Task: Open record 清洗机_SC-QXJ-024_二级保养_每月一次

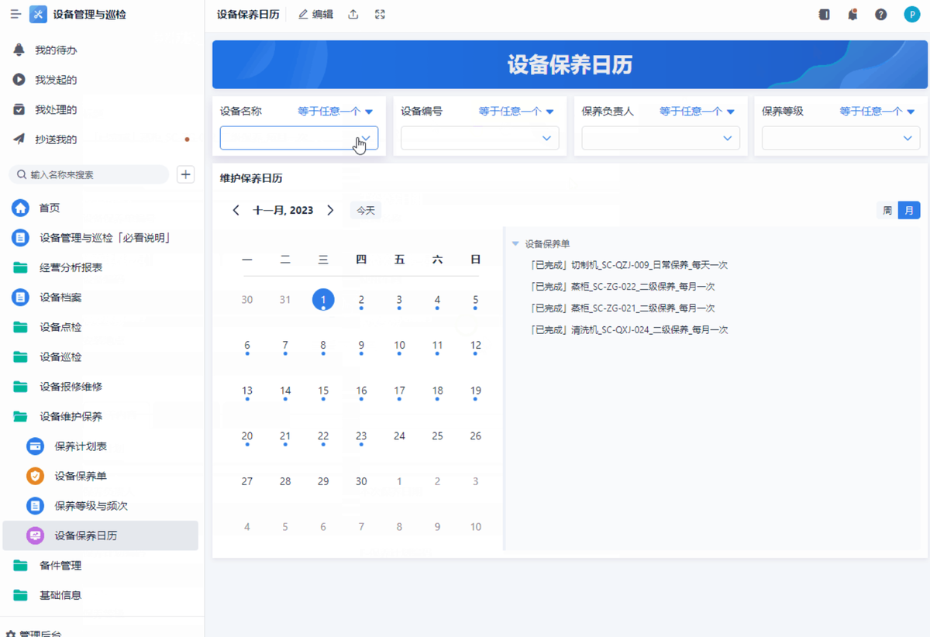Action: (x=629, y=330)
